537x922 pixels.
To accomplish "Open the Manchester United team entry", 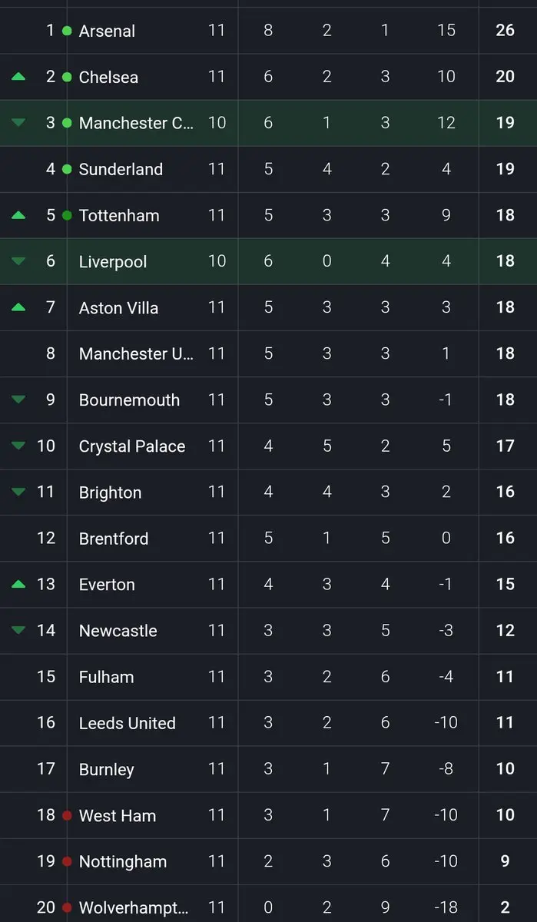I will 136,354.
